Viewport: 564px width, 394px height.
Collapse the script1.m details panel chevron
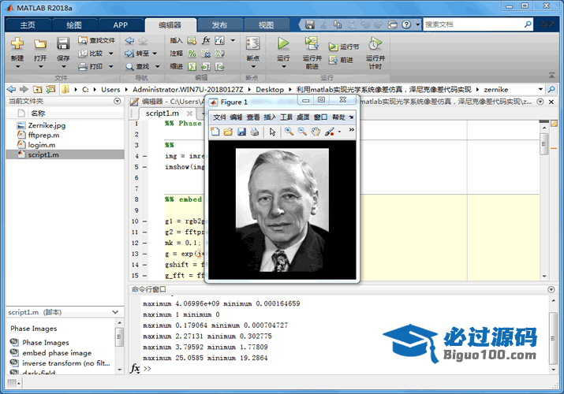click(115, 312)
